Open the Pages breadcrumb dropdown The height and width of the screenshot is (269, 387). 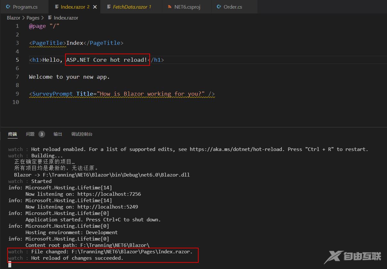pyautogui.click(x=33, y=18)
